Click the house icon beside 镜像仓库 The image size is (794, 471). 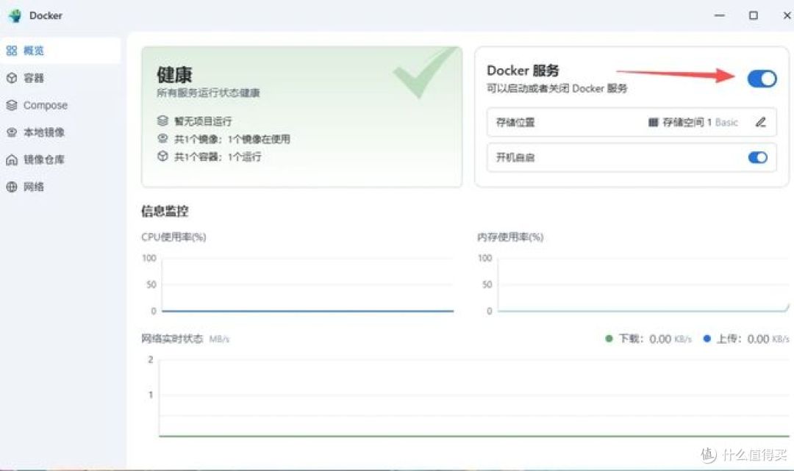tap(12, 160)
